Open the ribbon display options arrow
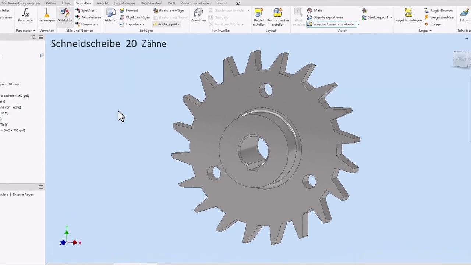Viewport: 471px width, 265px height. (x=238, y=3)
